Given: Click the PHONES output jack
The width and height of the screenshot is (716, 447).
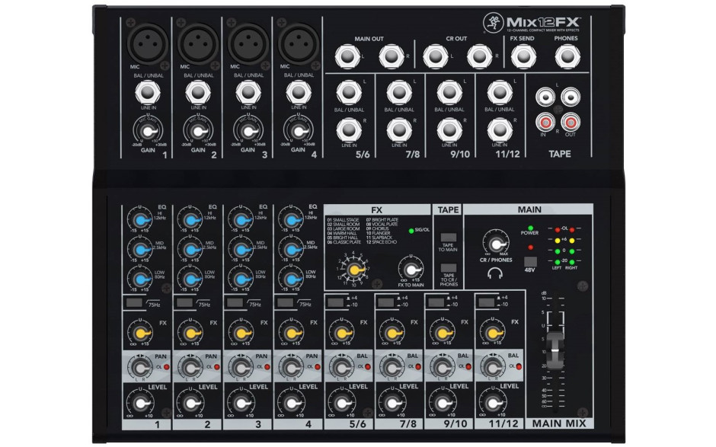Looking at the screenshot, I should (x=567, y=56).
